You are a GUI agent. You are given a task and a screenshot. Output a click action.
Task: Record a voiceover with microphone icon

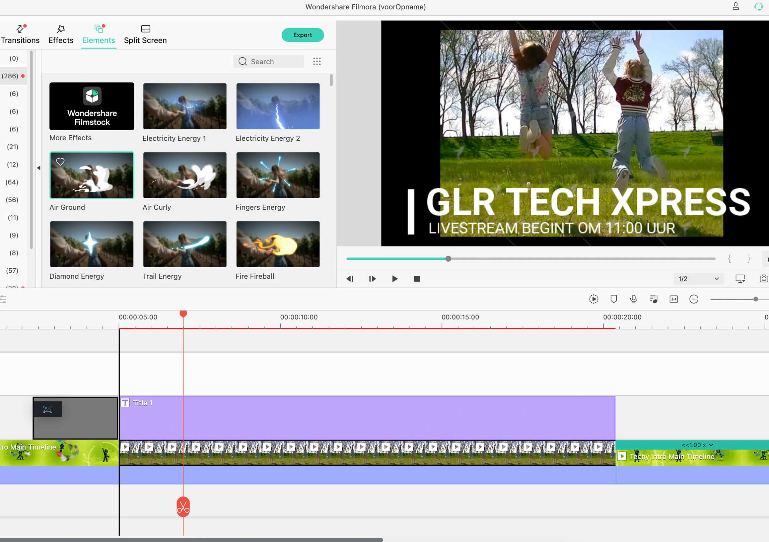pos(634,299)
